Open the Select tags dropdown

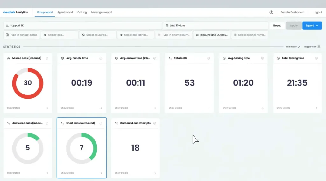60,35
